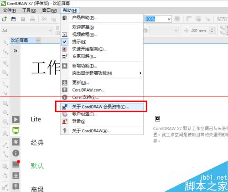Select the Ellipse tool in toolbox
The height and width of the screenshot is (192, 228).
[5, 112]
